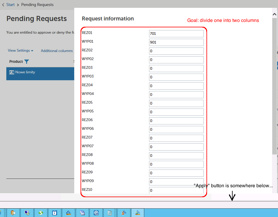Image resolution: width=278 pixels, height=217 pixels.
Task: Click the WYP01 label
Action: 87,41
